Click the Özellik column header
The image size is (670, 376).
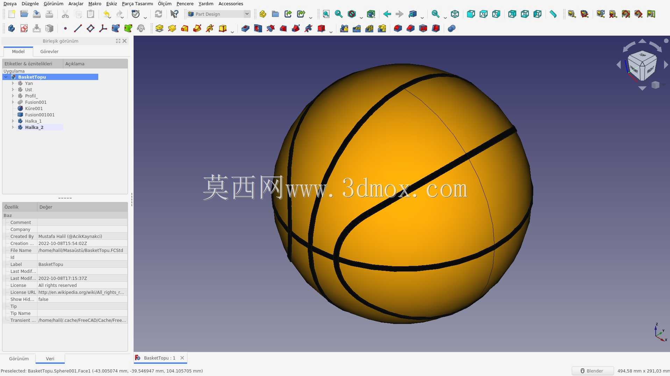point(20,207)
